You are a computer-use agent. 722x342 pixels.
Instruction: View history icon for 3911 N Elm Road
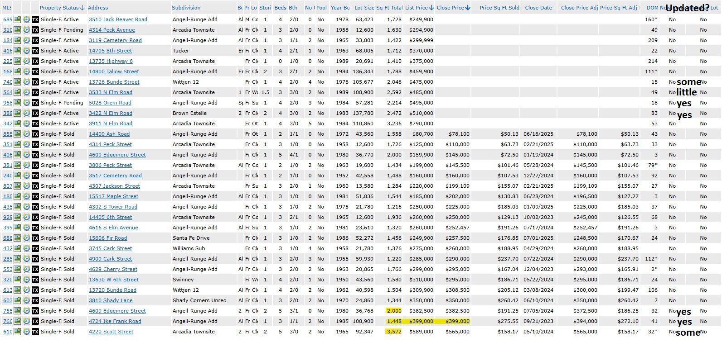26,123
